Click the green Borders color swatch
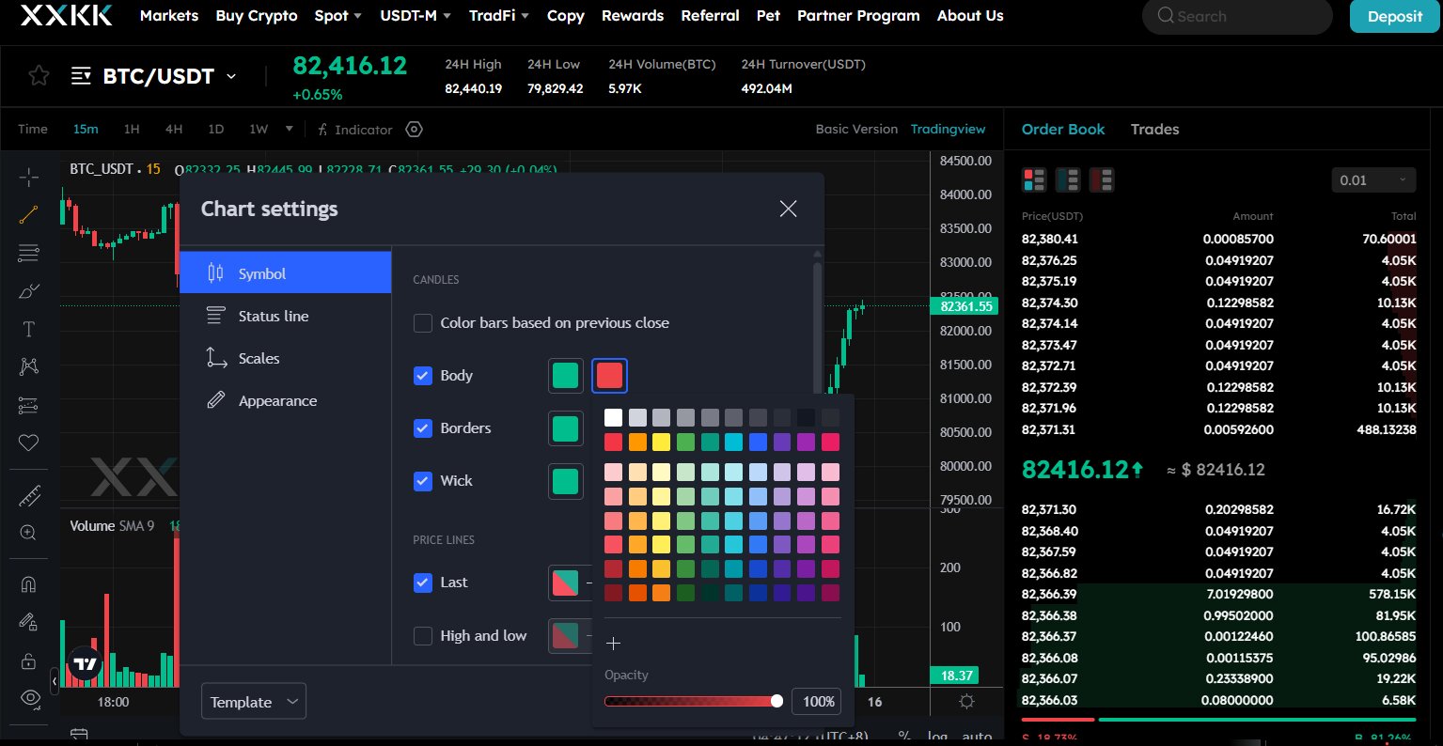Image resolution: width=1443 pixels, height=746 pixels. [x=565, y=428]
